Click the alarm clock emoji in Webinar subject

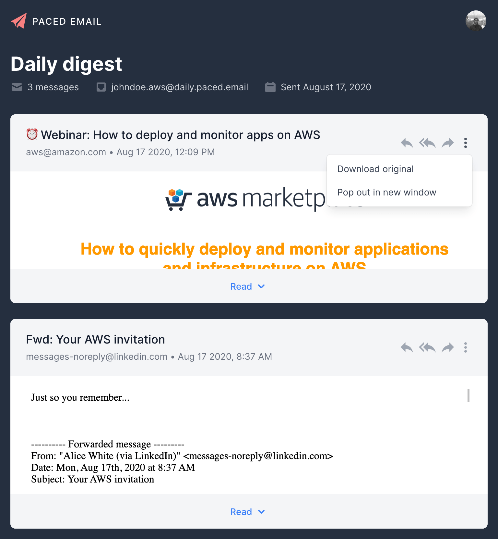click(32, 134)
